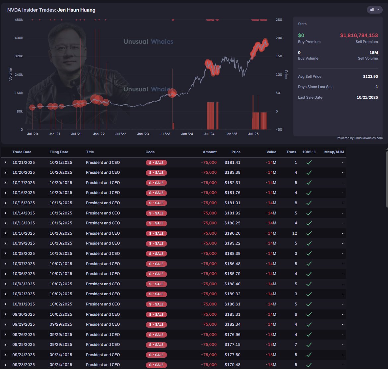Expand the 09/30/2025 trade row

(x=5, y=314)
